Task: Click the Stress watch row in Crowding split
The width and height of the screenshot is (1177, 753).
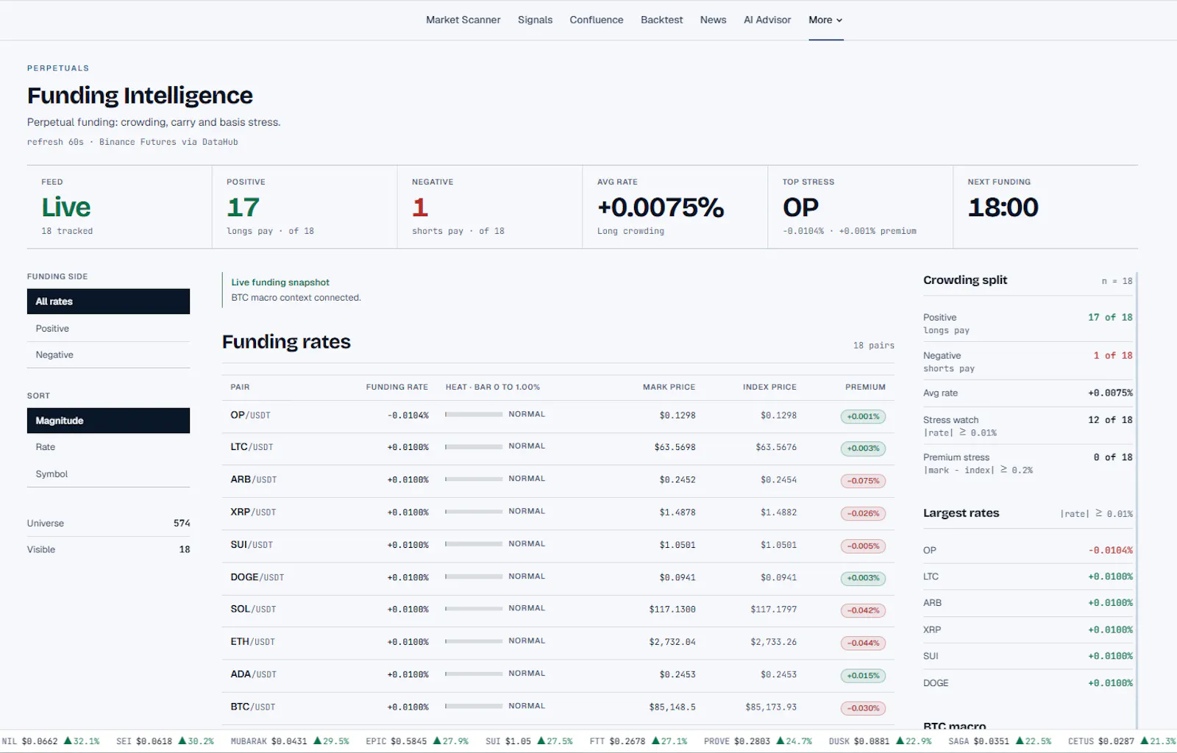Action: pyautogui.click(x=1028, y=426)
